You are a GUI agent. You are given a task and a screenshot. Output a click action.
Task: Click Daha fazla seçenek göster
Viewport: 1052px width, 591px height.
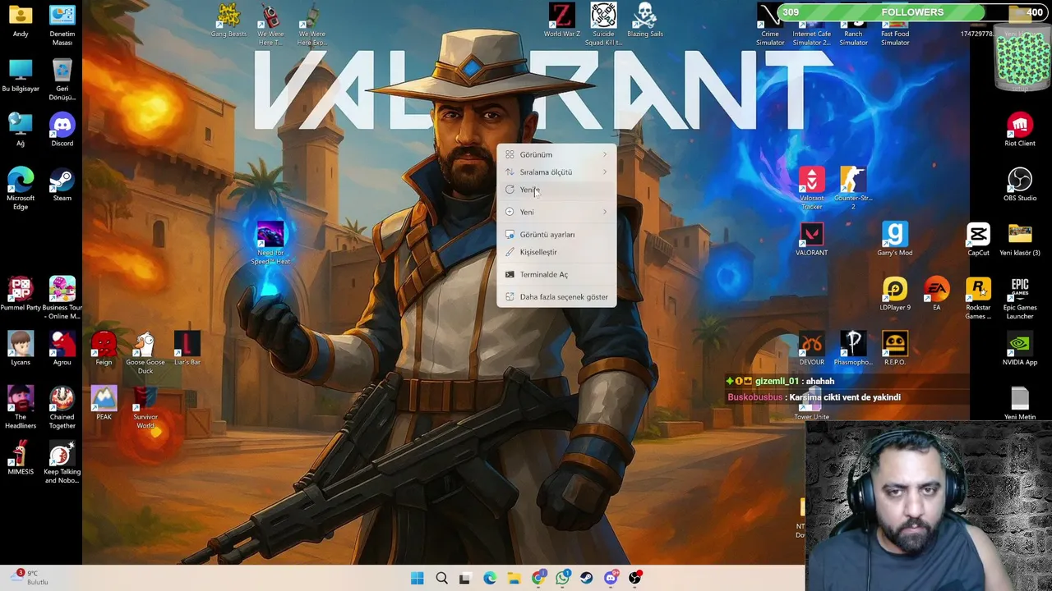click(556, 297)
